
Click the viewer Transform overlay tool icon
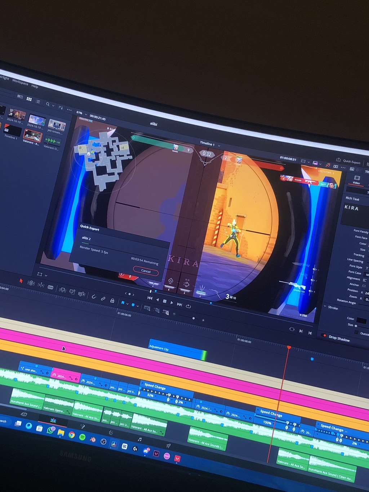[40, 274]
